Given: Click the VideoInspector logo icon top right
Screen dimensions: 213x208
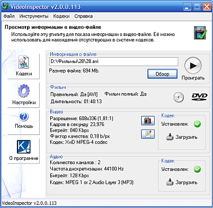Looking at the screenshot, I should pos(200,32).
